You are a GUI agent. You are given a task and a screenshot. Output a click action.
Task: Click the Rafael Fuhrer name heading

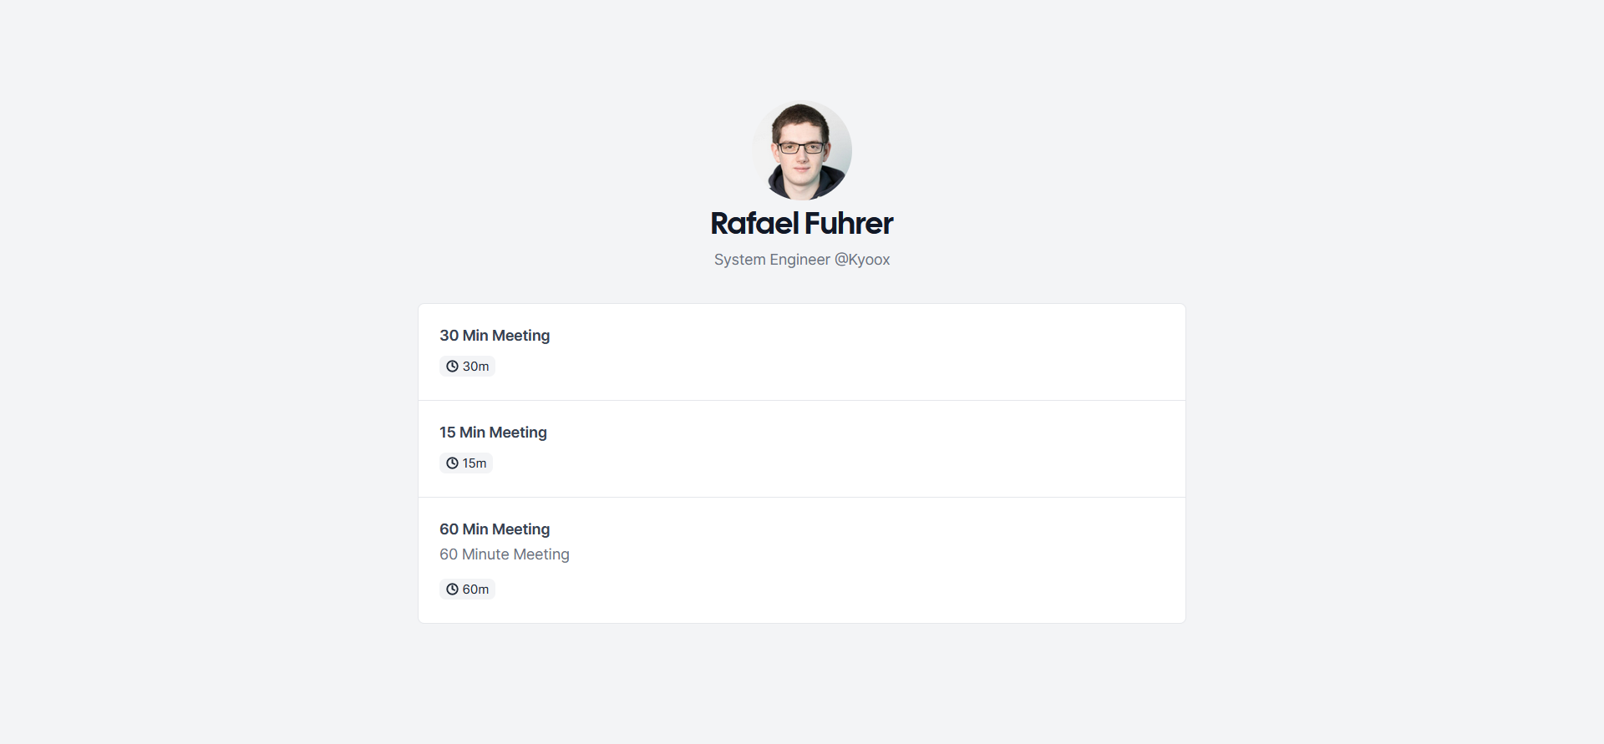click(x=802, y=224)
